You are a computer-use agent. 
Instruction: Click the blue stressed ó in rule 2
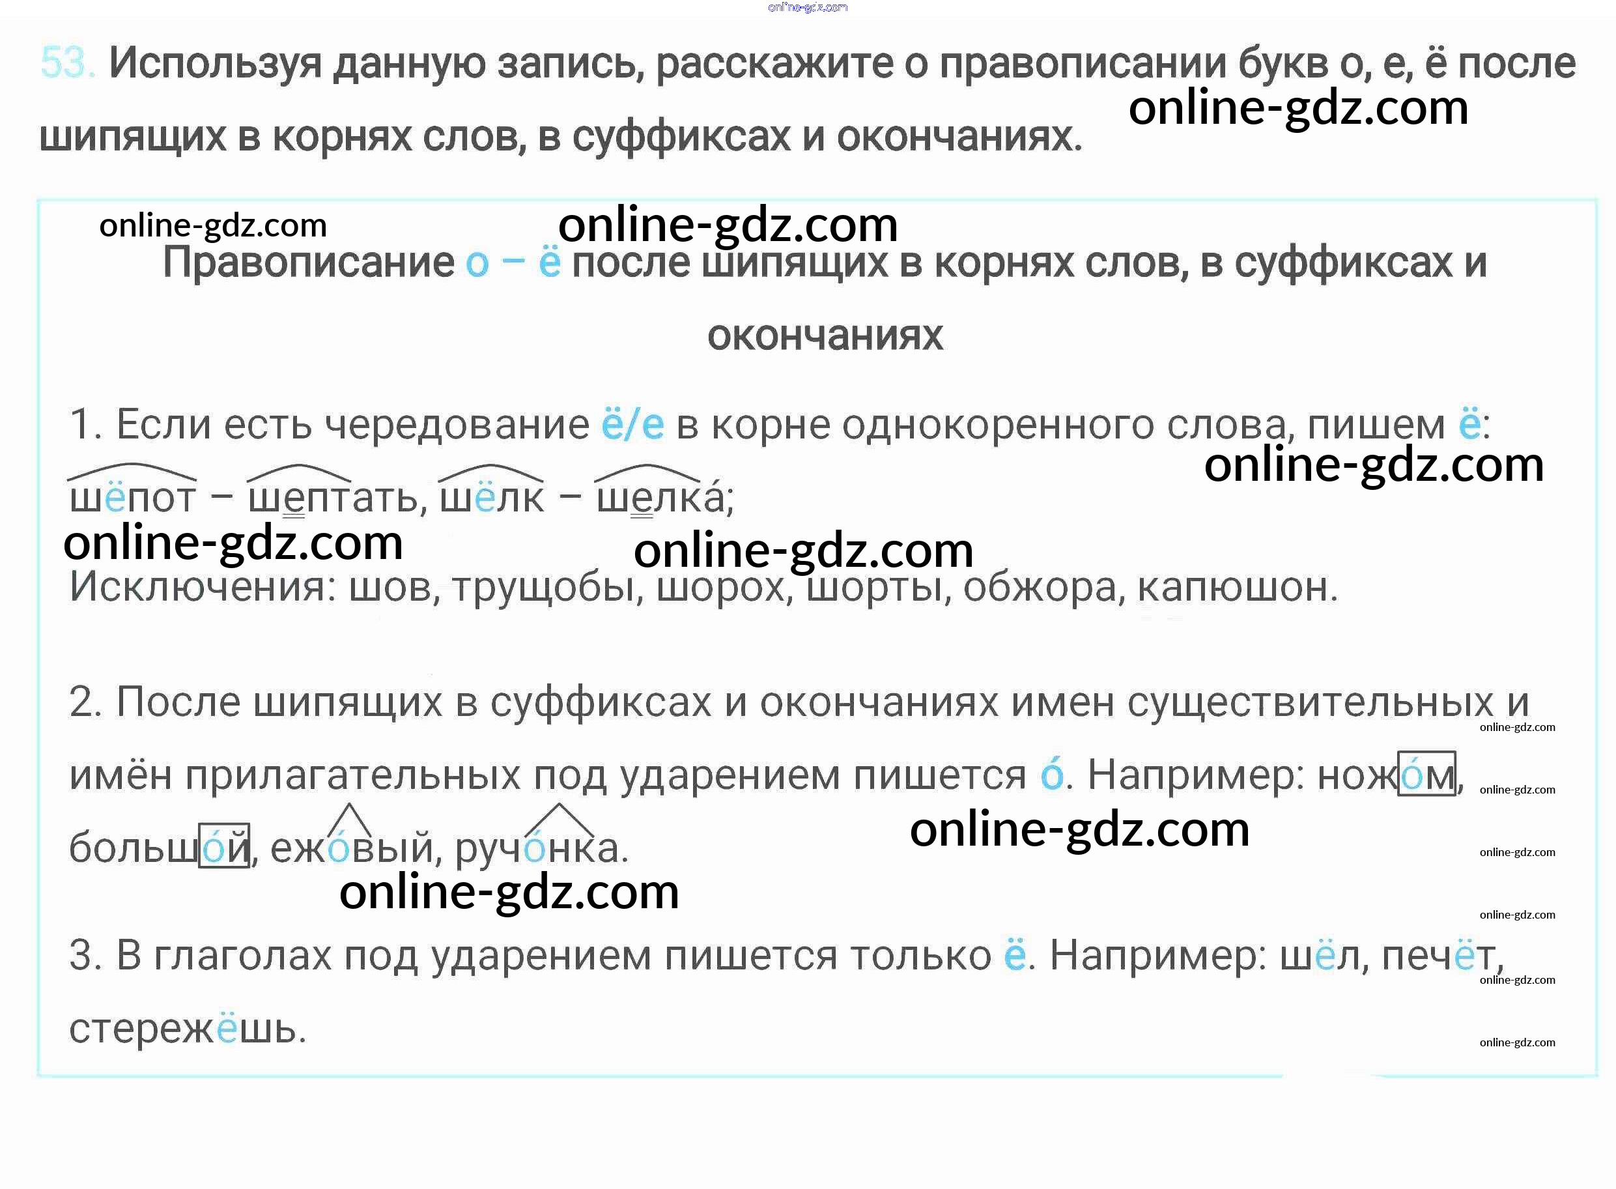(1052, 774)
